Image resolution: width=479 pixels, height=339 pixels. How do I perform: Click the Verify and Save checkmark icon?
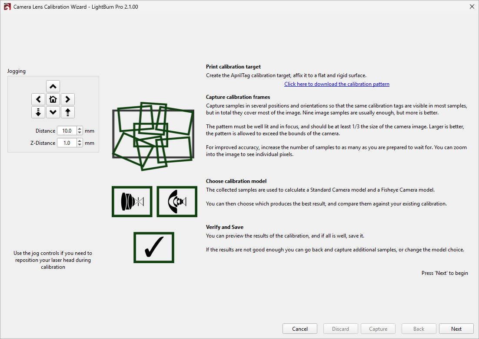[154, 247]
